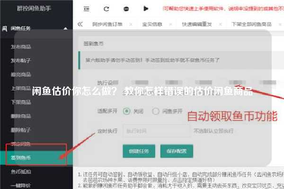This screenshot has width=284, height=189.
Task: Open 上架商品 in the sidebar
Action: point(21,88)
